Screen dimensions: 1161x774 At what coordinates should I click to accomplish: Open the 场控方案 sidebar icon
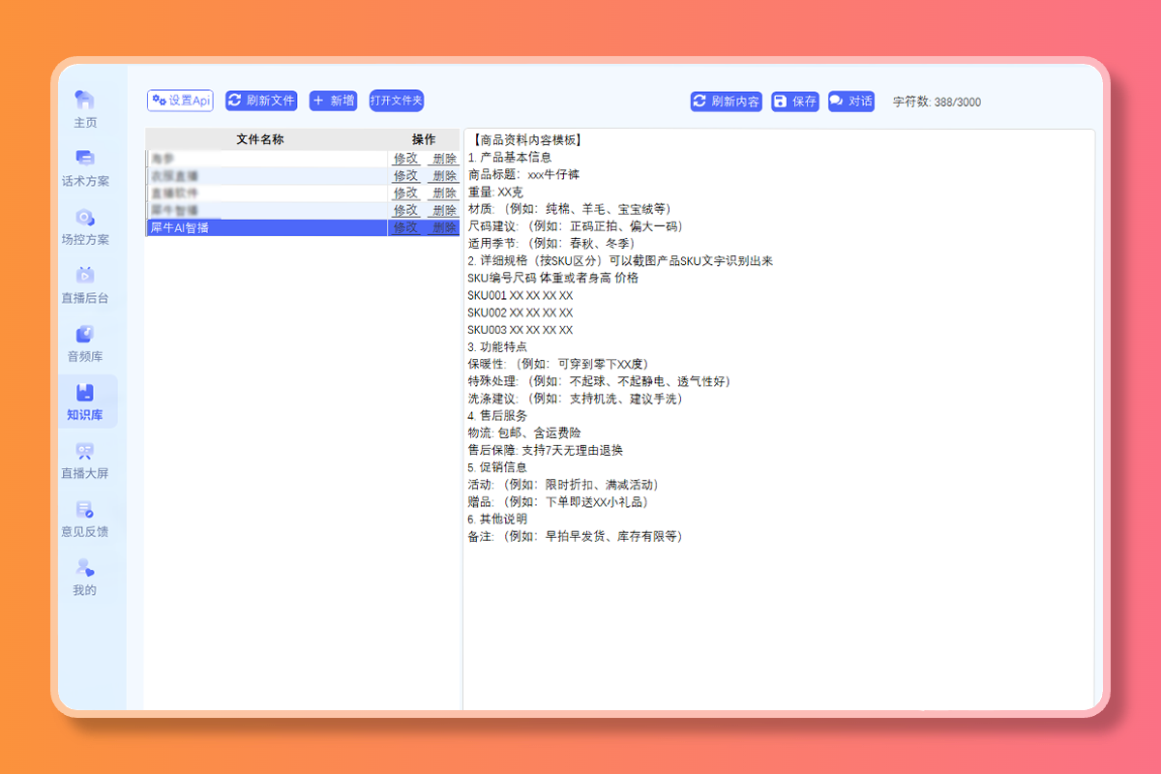pos(85,218)
